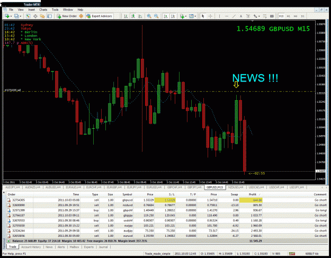This screenshot has height=258, width=331.
Task: Open the profiles dropdown arrow
Action: click(x=21, y=16)
